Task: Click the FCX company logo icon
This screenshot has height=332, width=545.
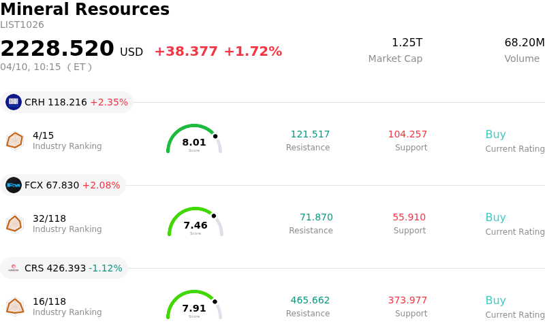Action: click(14, 185)
